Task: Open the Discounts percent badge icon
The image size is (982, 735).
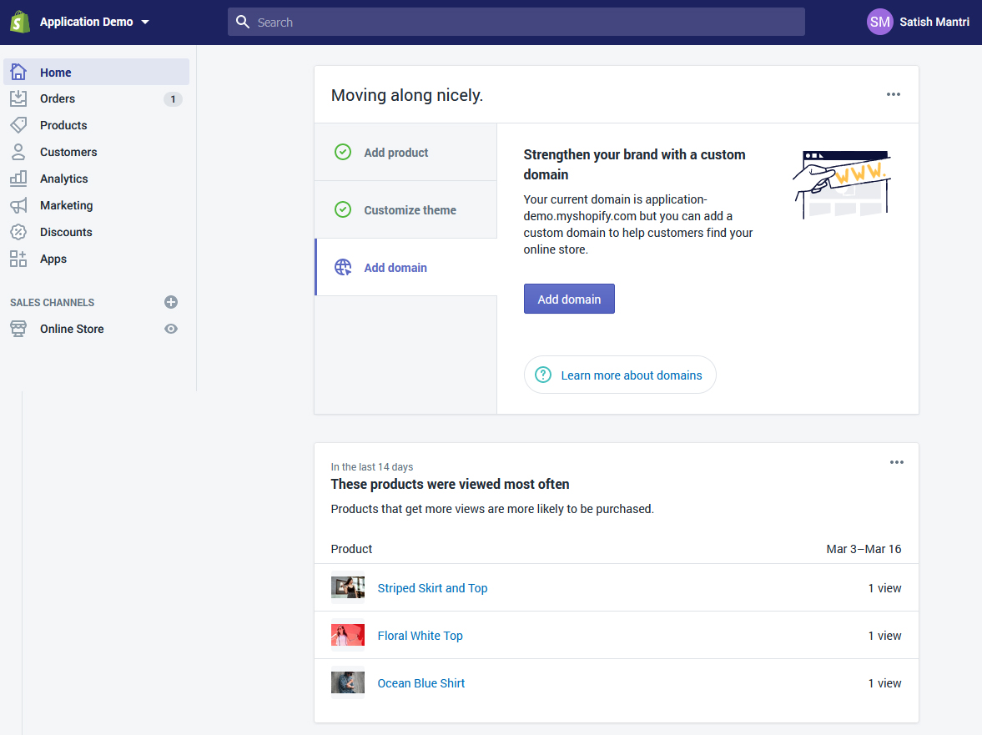Action: click(18, 232)
